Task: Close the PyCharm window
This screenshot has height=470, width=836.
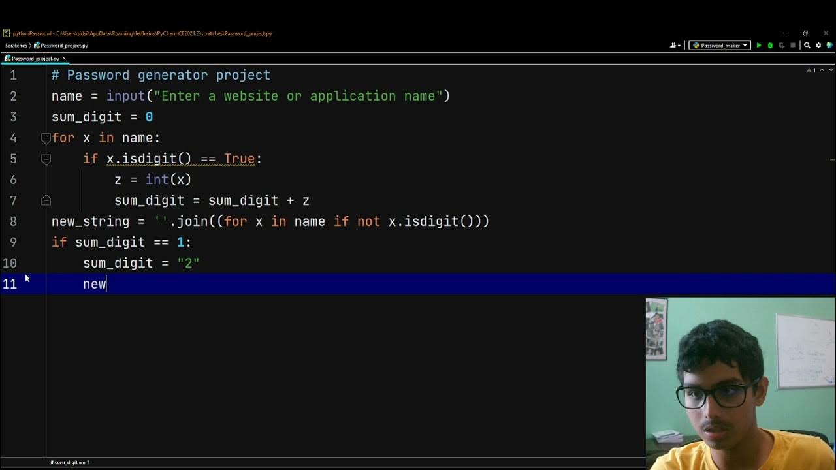Action: [x=826, y=33]
